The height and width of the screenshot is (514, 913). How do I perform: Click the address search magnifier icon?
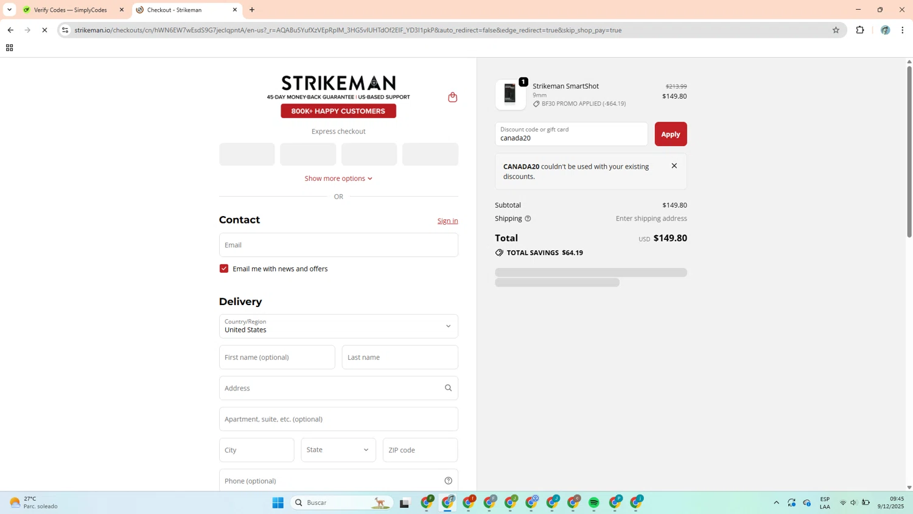[448, 388]
